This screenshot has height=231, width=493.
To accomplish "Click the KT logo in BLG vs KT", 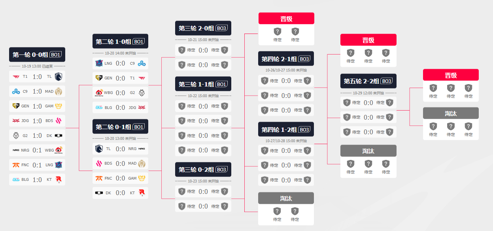I will (x=59, y=180).
